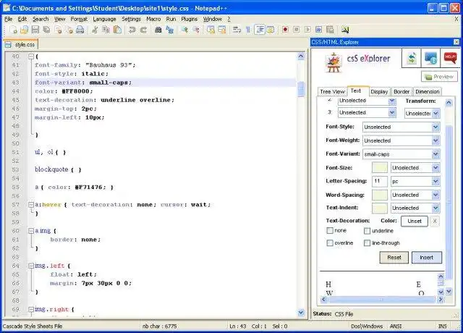
Task: Click the Preview button
Action: pyautogui.click(x=439, y=77)
